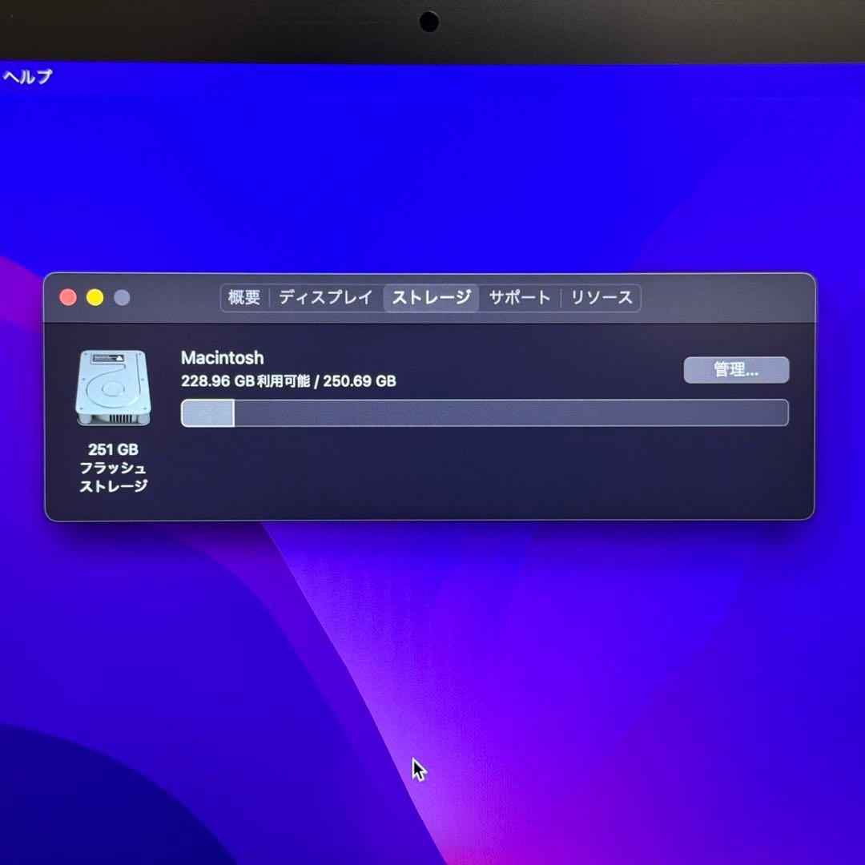This screenshot has width=865, height=865.
Task: Click the storage usage bar for Macintosh
Action: point(485,412)
